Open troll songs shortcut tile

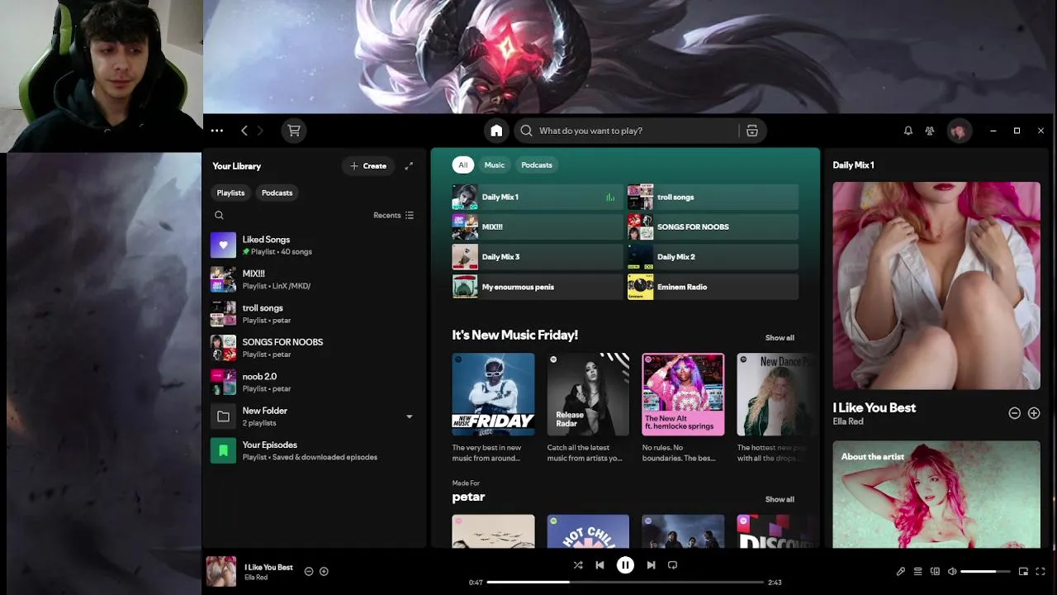tap(713, 198)
